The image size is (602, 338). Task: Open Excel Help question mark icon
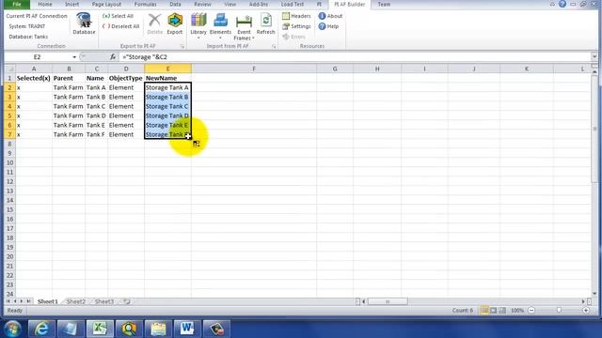click(562, 4)
